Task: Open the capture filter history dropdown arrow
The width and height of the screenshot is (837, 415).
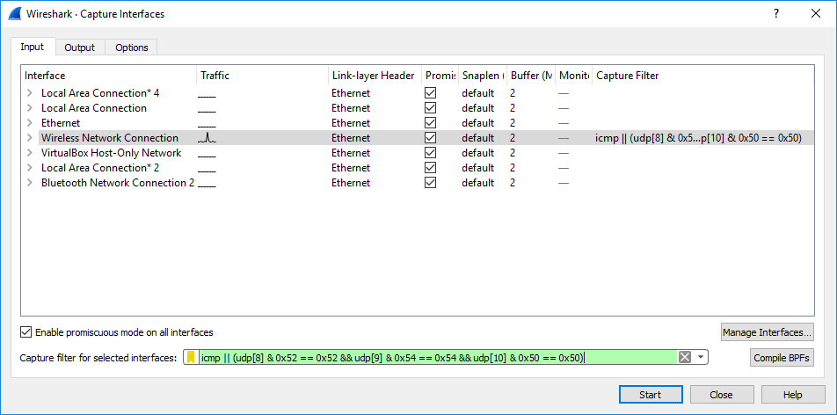Action: [701, 357]
